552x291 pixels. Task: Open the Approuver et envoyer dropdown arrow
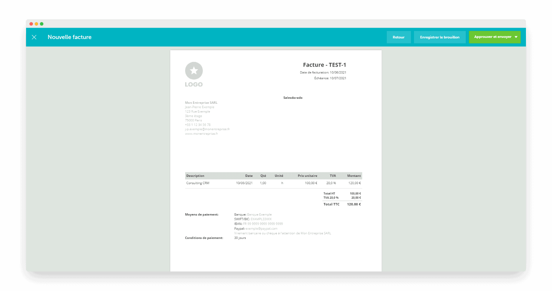coord(516,37)
